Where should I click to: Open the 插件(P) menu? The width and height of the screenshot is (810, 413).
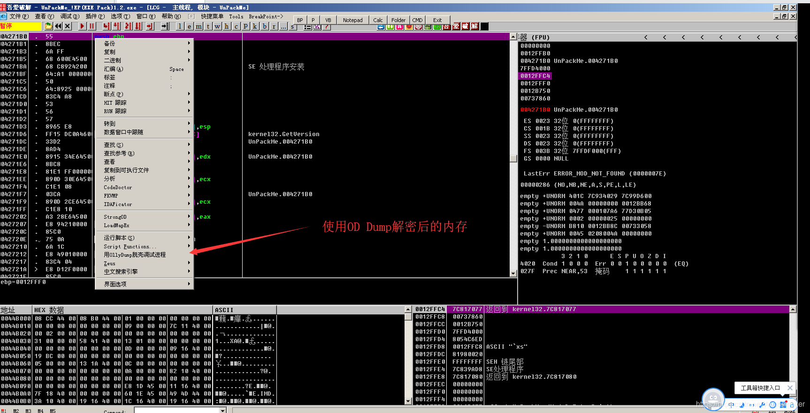click(x=95, y=16)
